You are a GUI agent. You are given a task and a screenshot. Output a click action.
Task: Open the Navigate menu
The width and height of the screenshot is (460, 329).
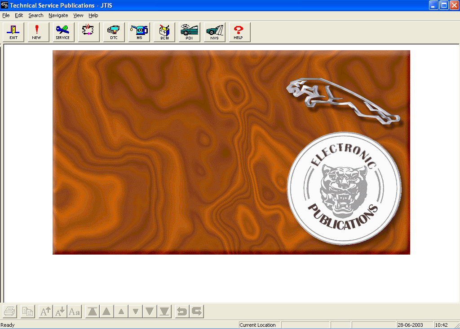click(x=58, y=15)
